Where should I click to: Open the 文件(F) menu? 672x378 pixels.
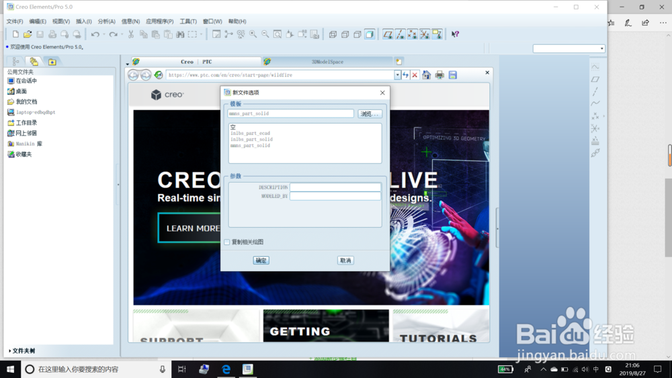coord(15,21)
